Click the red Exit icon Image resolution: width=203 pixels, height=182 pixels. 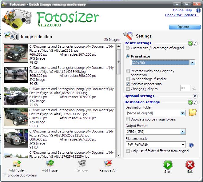(x=190, y=165)
